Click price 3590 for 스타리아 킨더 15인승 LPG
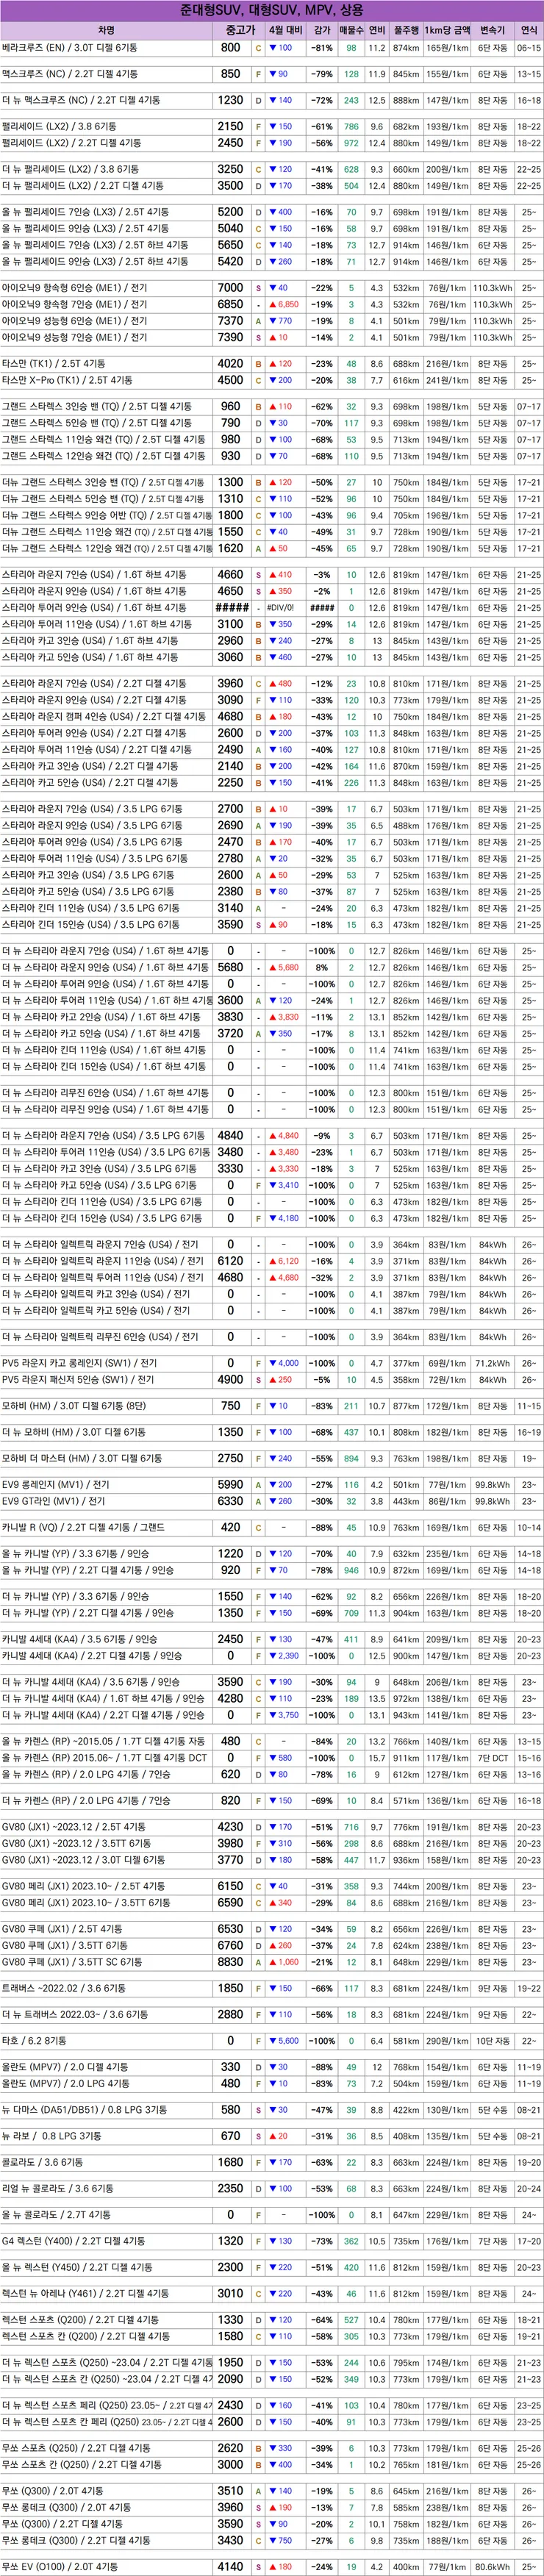544x2576 pixels. point(231,925)
